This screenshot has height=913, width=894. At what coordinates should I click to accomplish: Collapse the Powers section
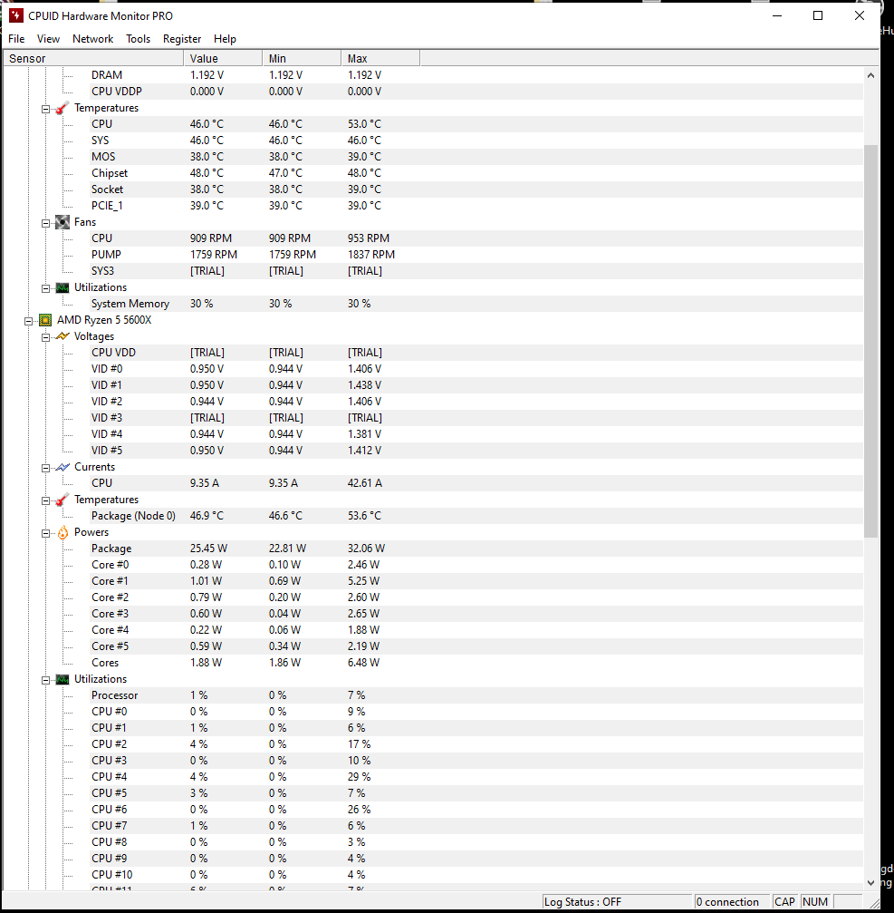point(45,533)
